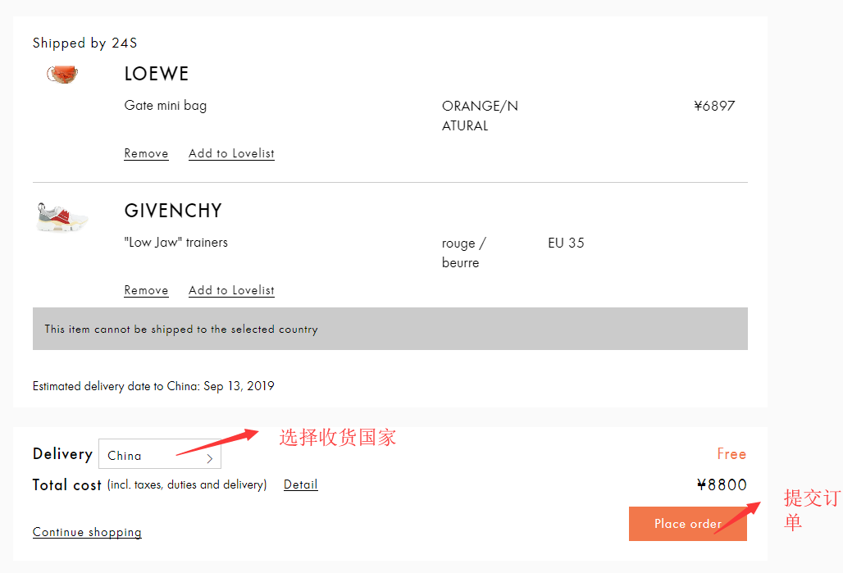Click the ¥6897 price of Loewe bag

[x=714, y=106]
